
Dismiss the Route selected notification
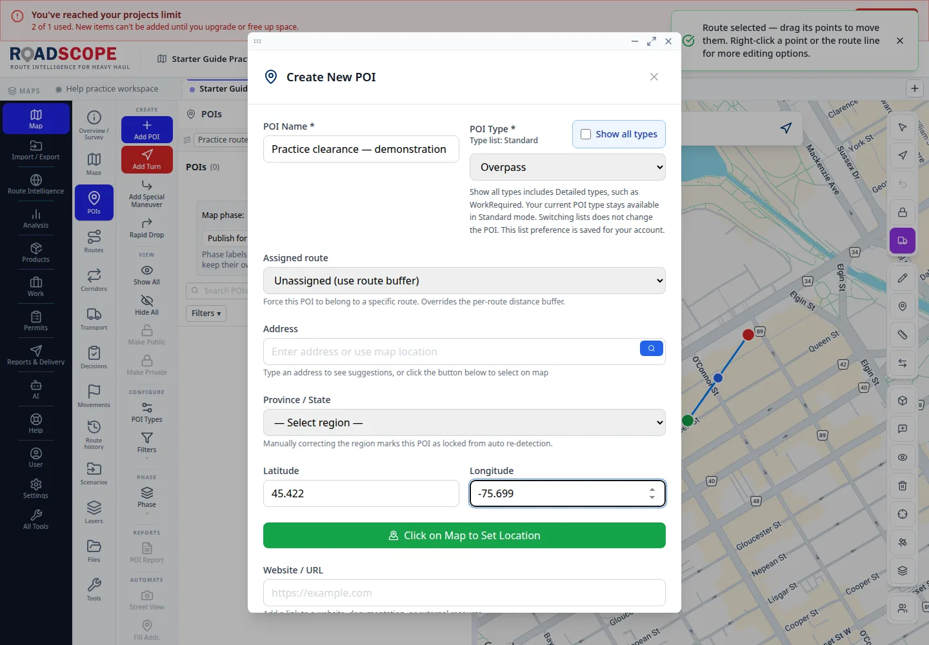(900, 41)
